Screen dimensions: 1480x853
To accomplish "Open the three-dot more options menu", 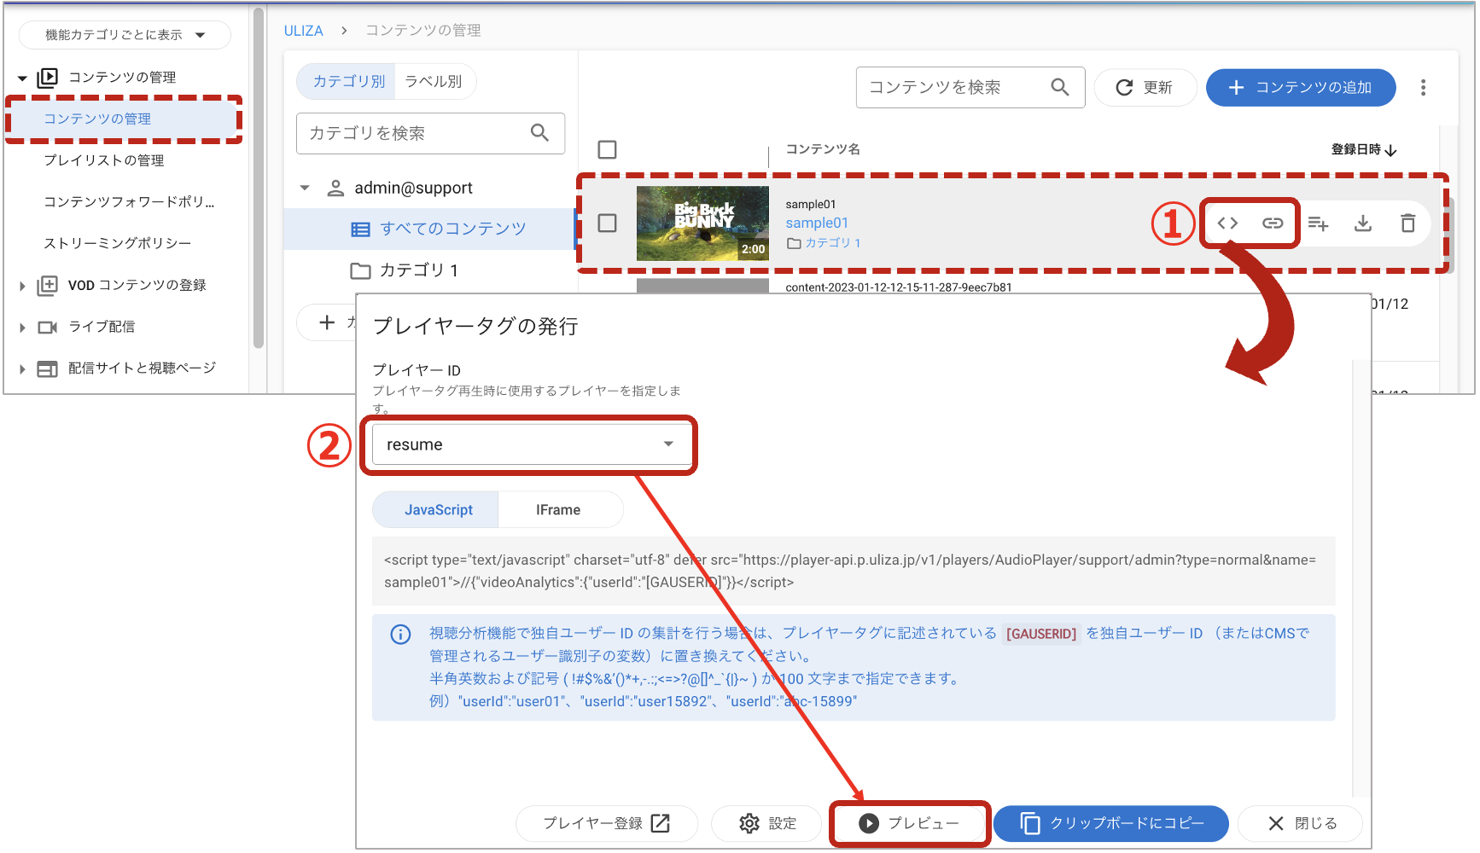I will 1423,88.
